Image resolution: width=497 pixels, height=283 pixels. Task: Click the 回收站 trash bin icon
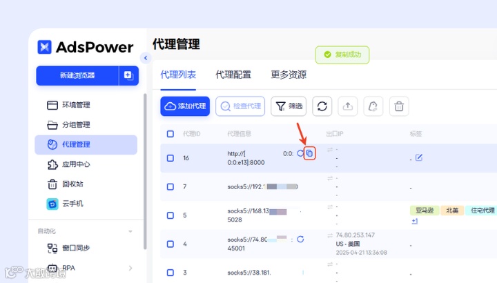pos(52,184)
